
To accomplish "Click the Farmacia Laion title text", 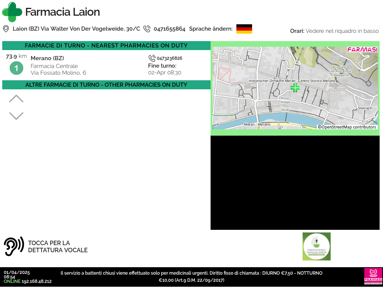I will (62, 12).
